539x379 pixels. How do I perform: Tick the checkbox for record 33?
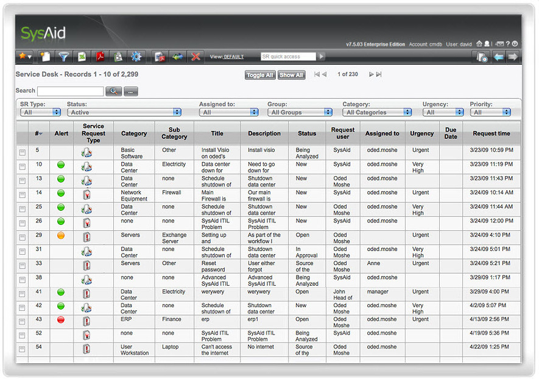coord(23,266)
